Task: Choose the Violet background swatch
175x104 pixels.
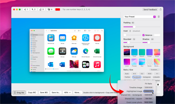Action: click(149, 52)
